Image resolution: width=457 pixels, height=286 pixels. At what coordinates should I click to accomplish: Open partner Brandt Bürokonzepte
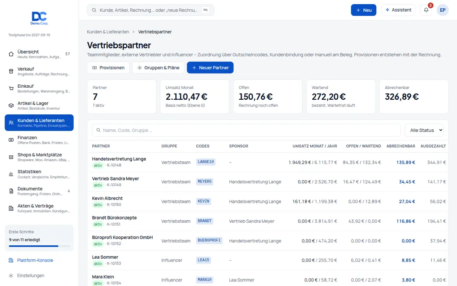[x=114, y=218]
